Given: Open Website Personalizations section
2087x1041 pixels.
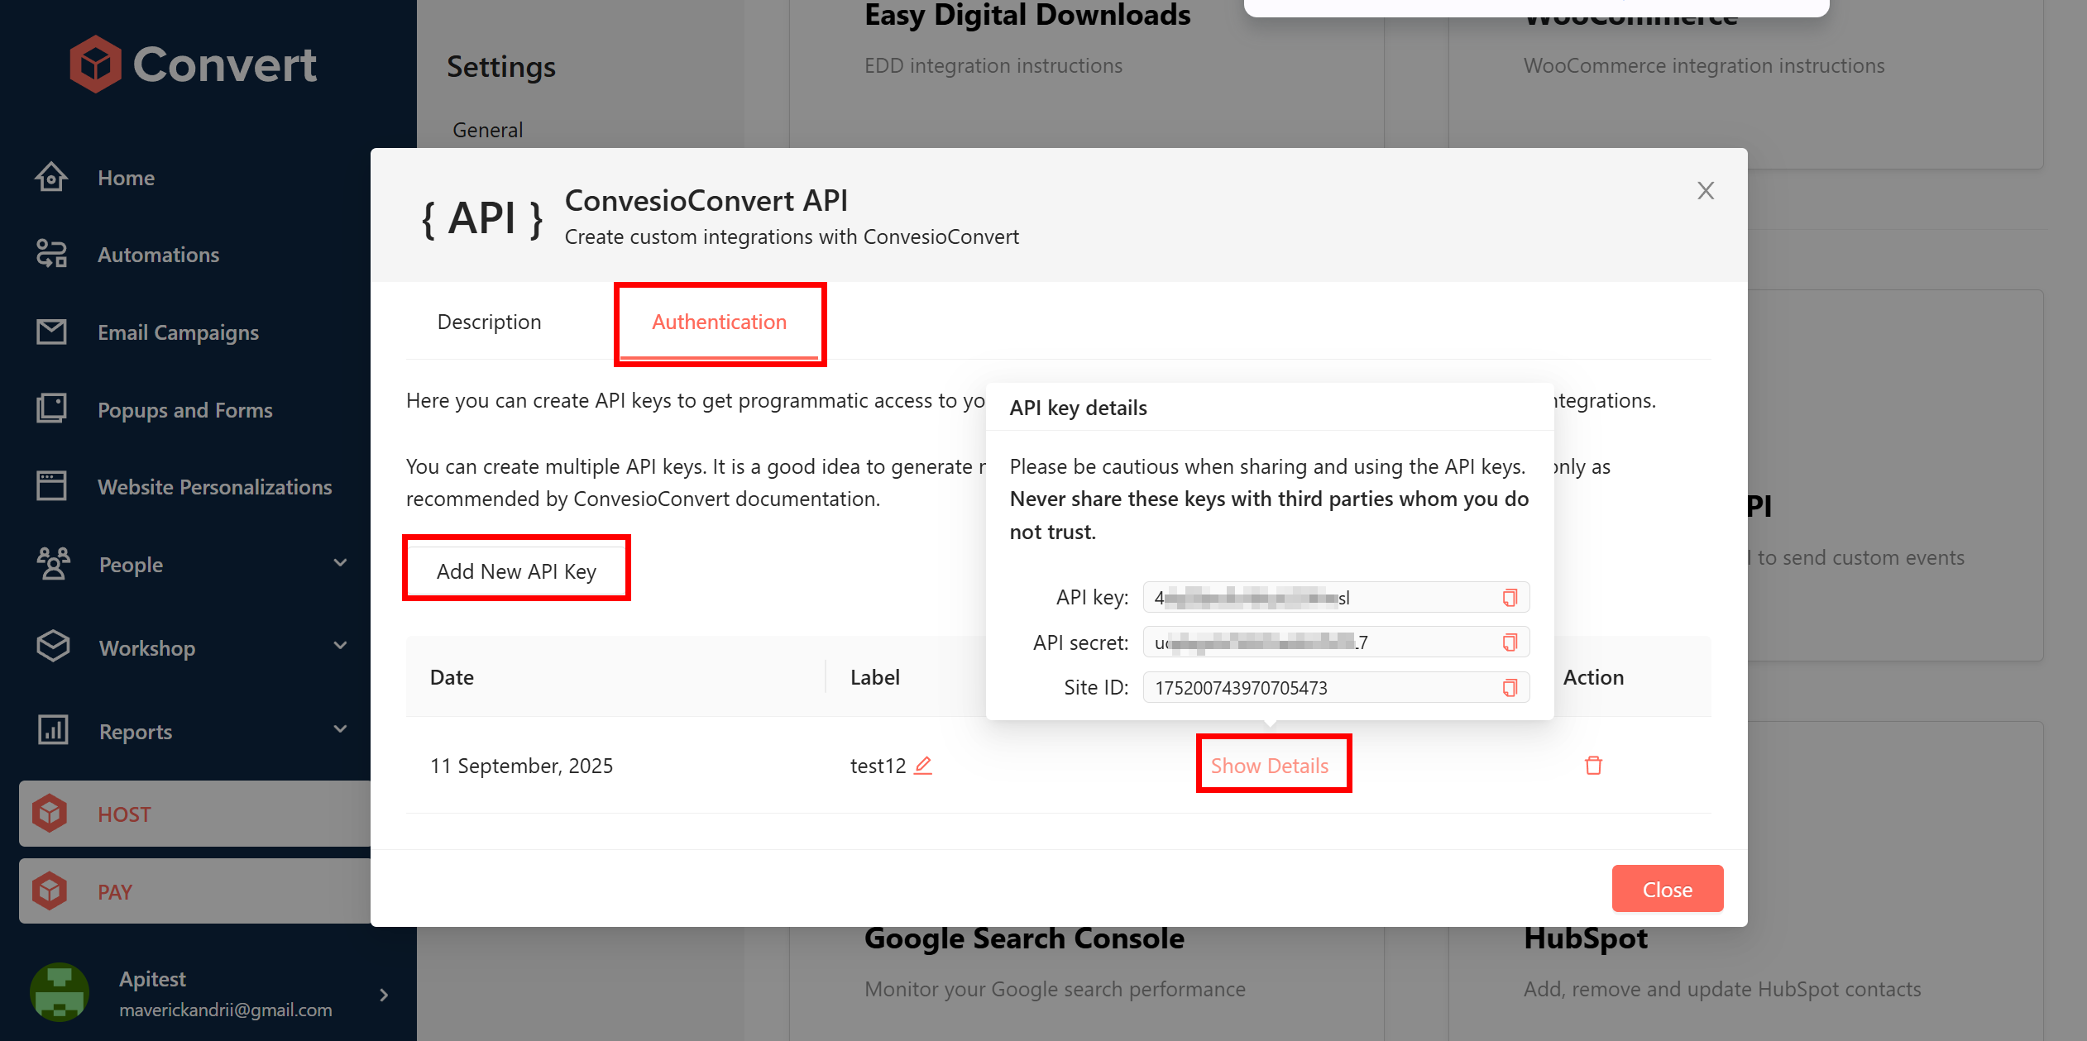Looking at the screenshot, I should pos(214,487).
